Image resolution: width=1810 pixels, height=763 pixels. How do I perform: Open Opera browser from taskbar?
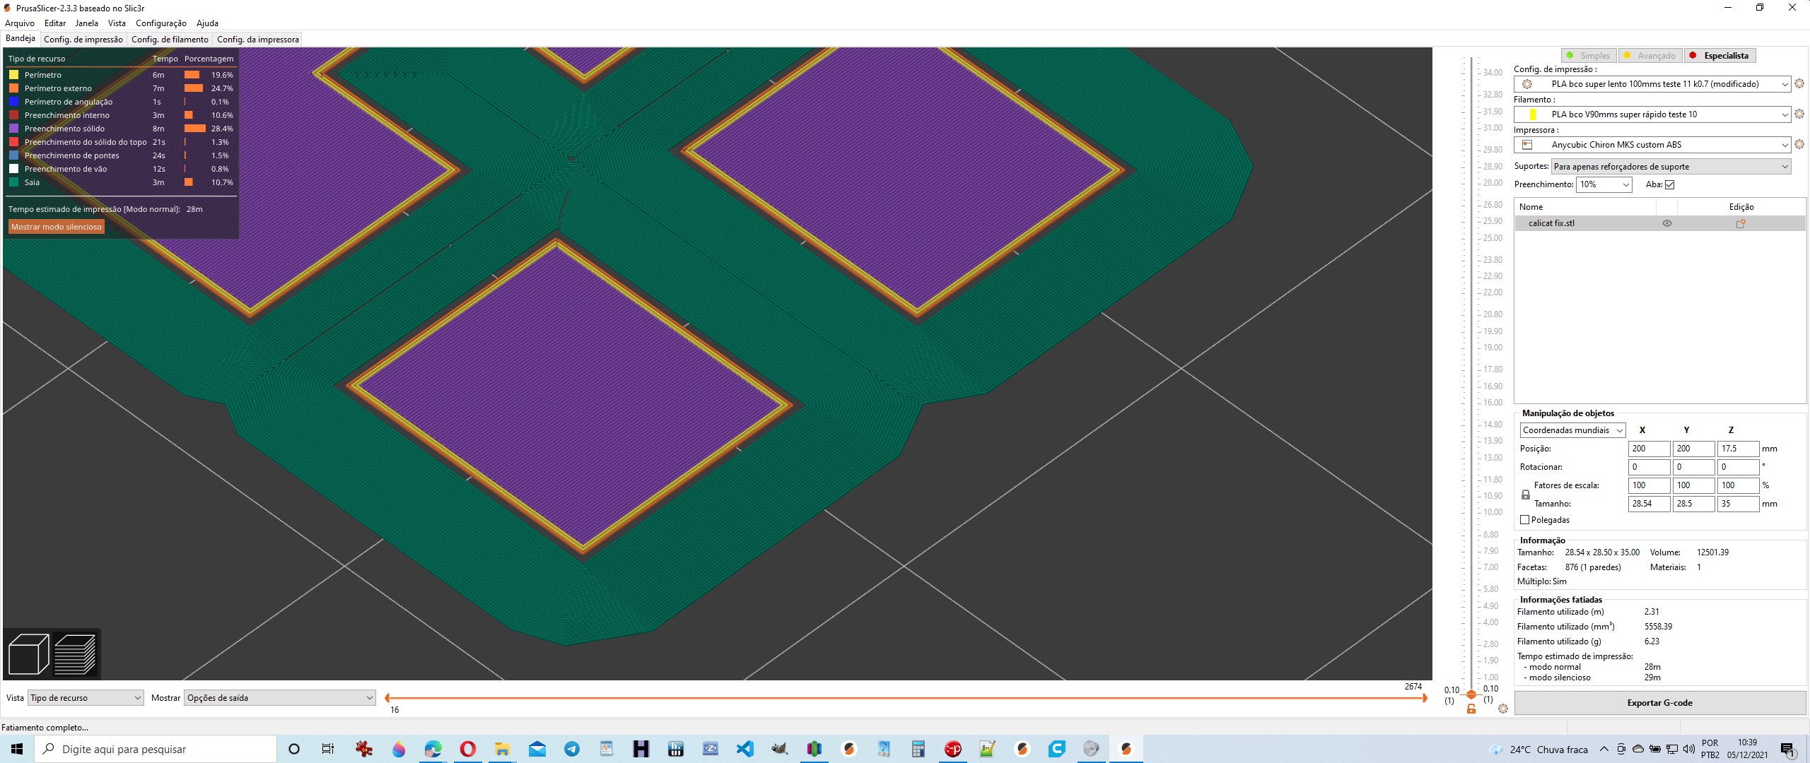click(468, 749)
